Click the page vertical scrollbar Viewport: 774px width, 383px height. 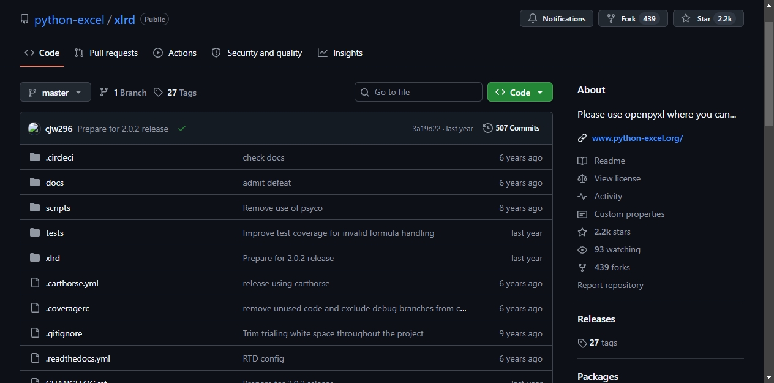(x=769, y=191)
